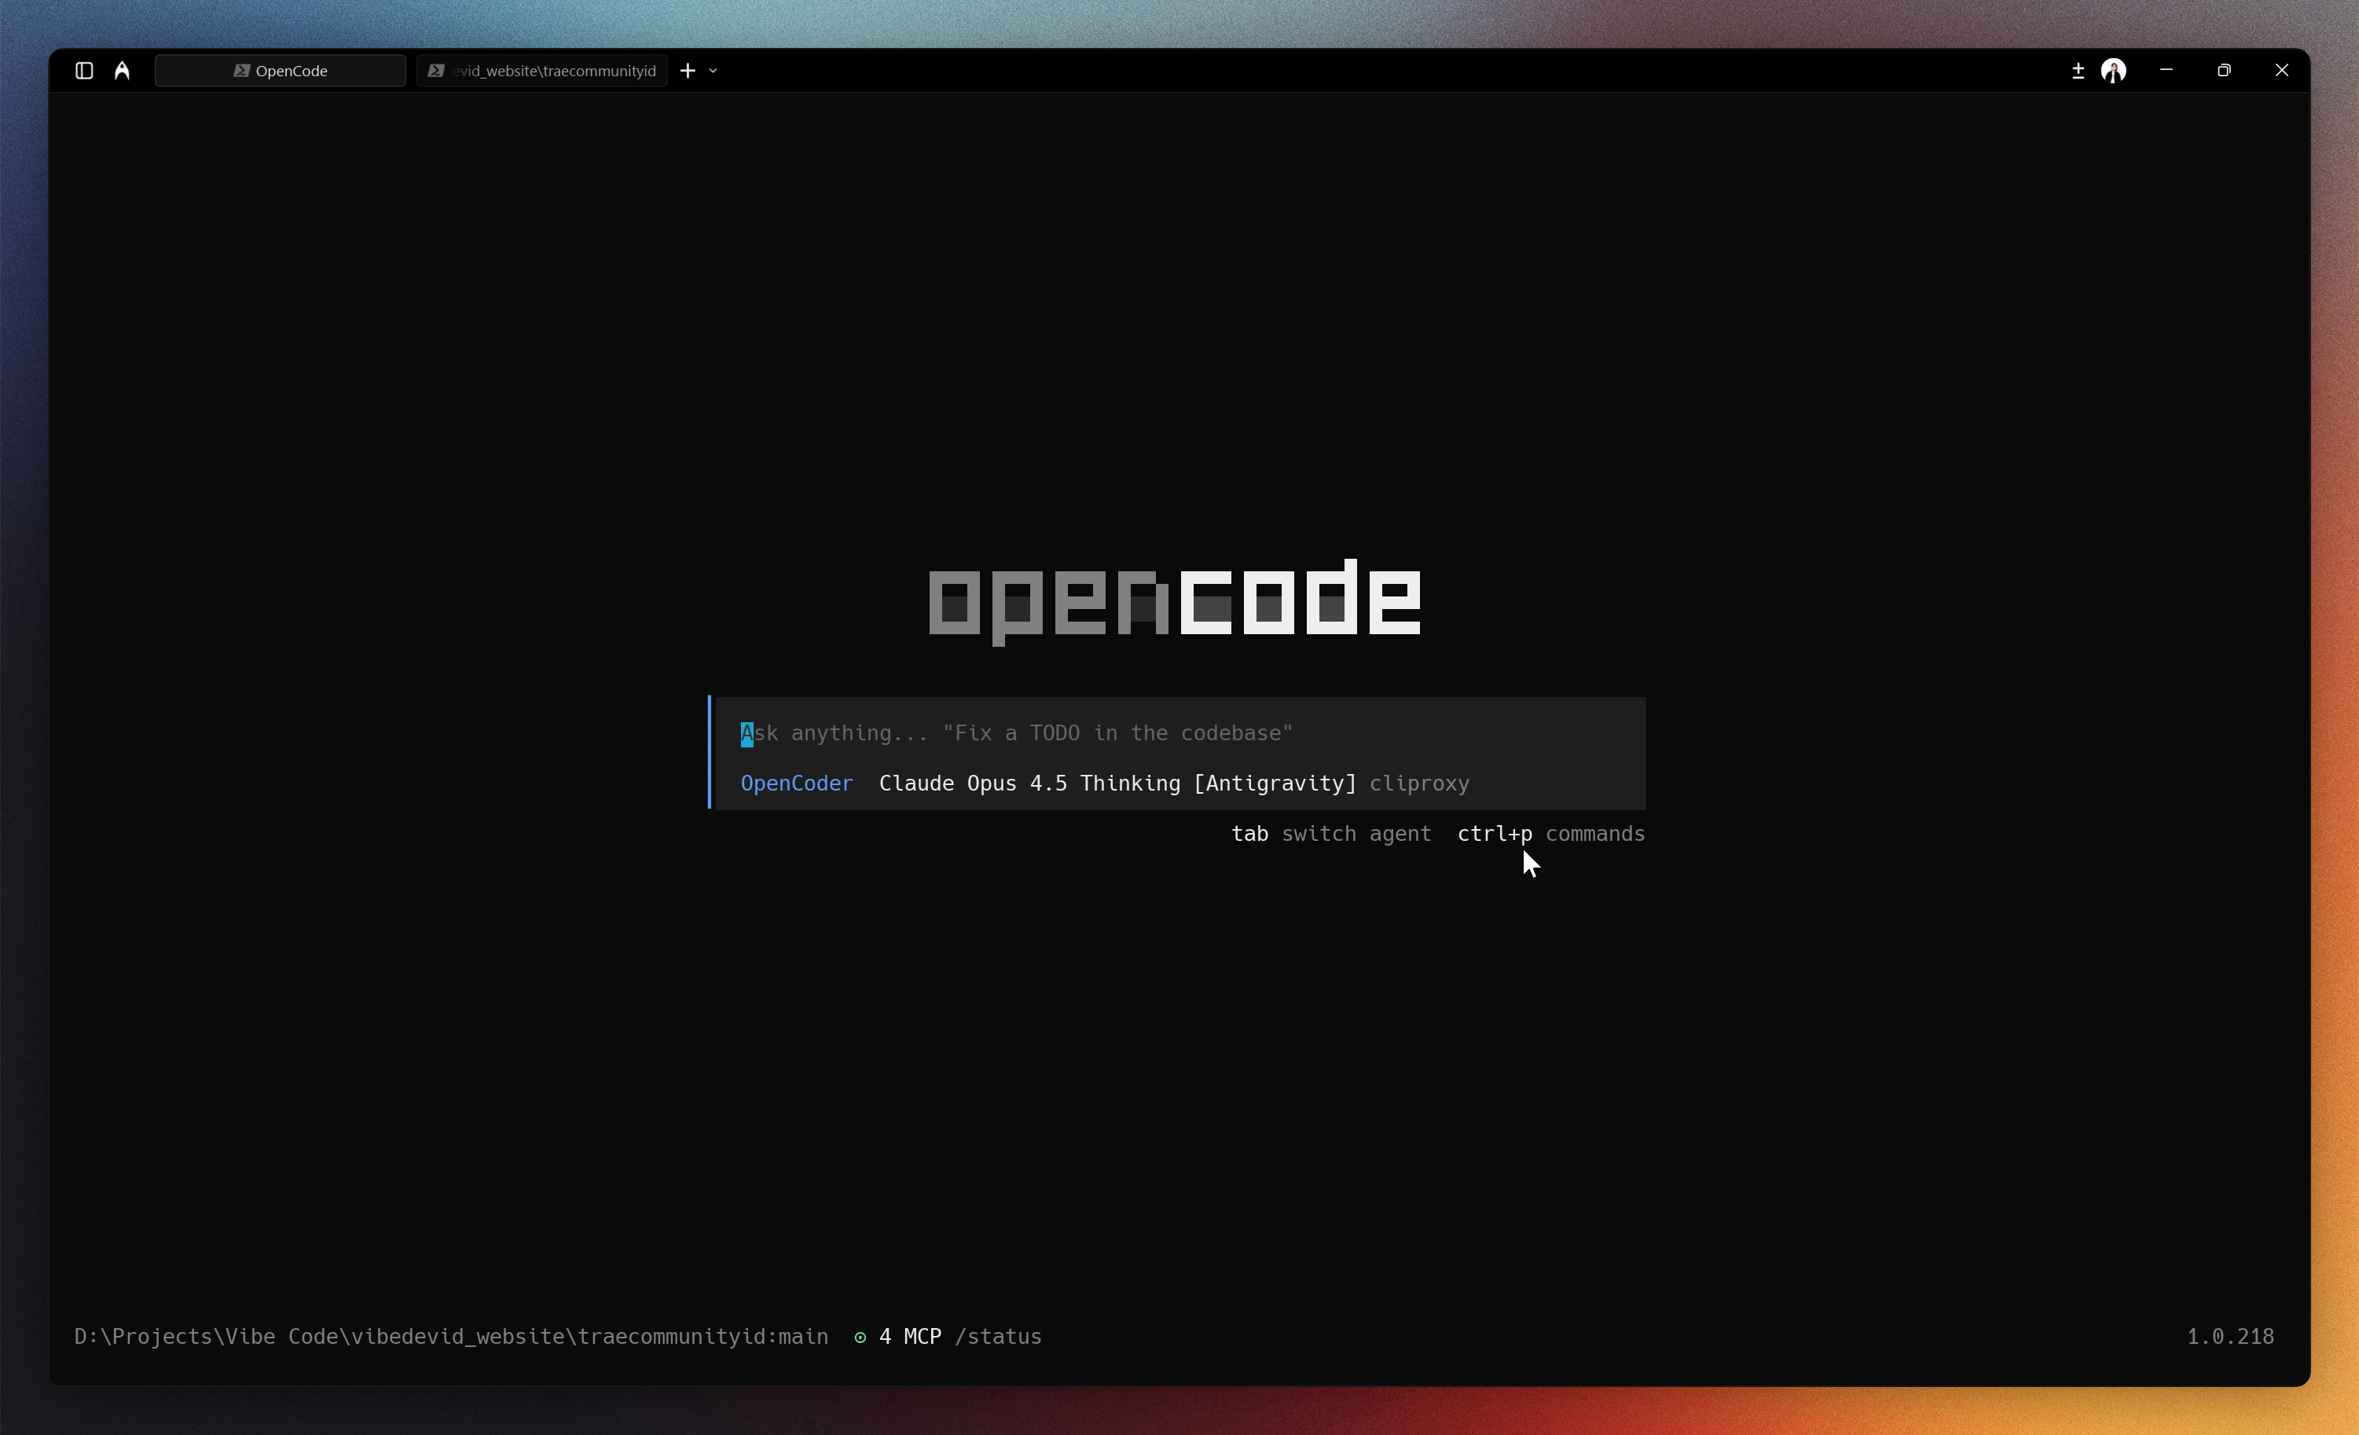The width and height of the screenshot is (2359, 1435).
Task: Click the plus-minus diff icon
Action: (x=2078, y=71)
